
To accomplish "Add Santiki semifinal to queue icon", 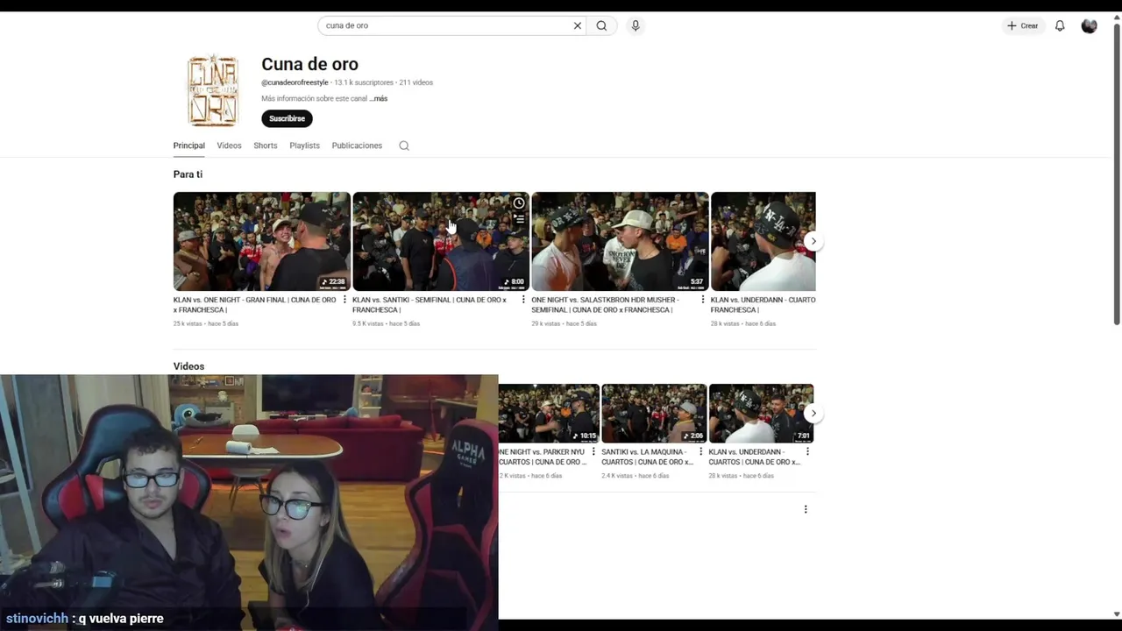I will click(x=519, y=219).
